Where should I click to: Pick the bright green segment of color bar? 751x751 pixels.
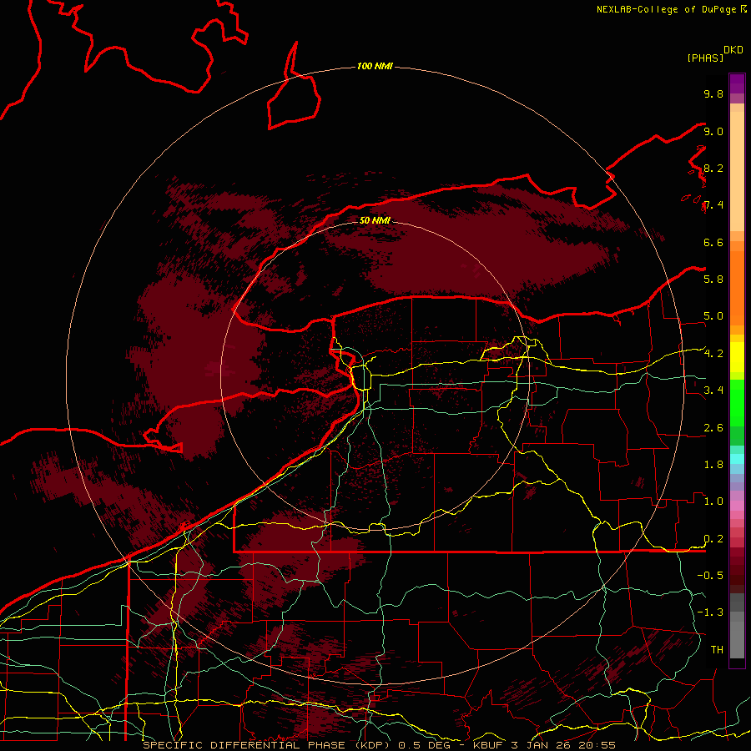[x=737, y=402]
